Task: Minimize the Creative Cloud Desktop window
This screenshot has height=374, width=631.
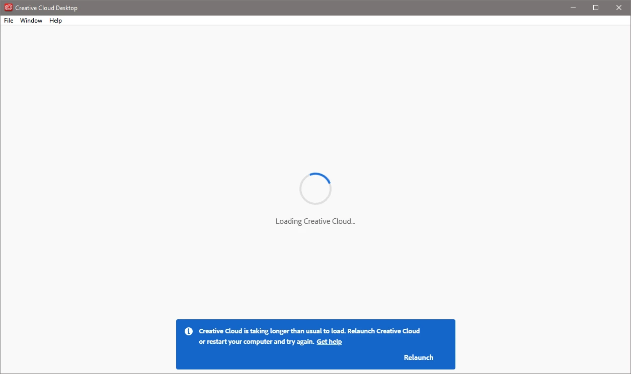Action: click(x=573, y=8)
